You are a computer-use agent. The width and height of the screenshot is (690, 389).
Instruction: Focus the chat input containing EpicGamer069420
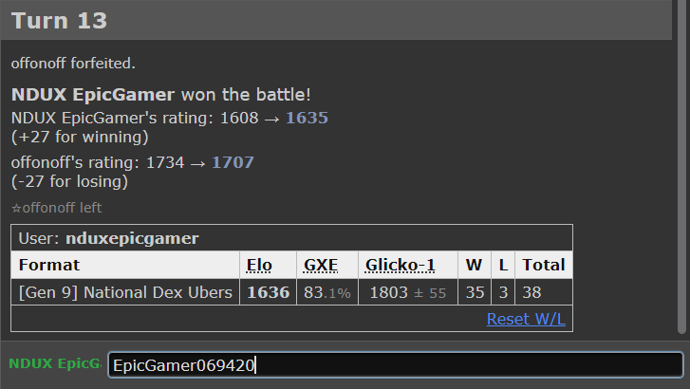(396, 364)
